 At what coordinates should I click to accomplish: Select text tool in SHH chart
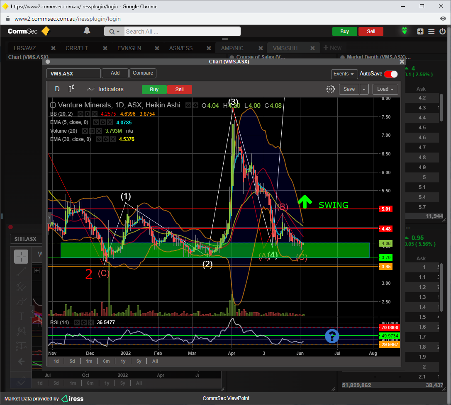21,316
